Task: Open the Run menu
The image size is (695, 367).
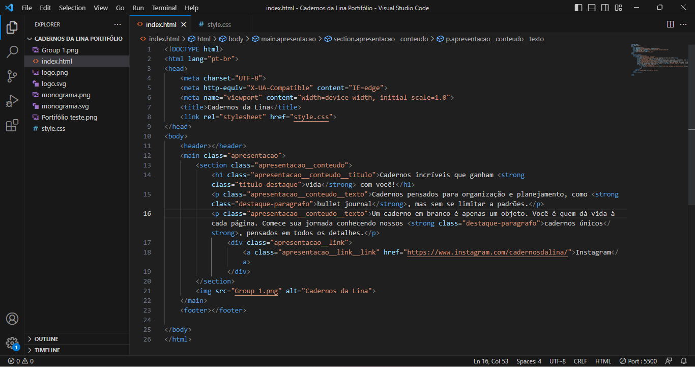Action: pos(138,8)
